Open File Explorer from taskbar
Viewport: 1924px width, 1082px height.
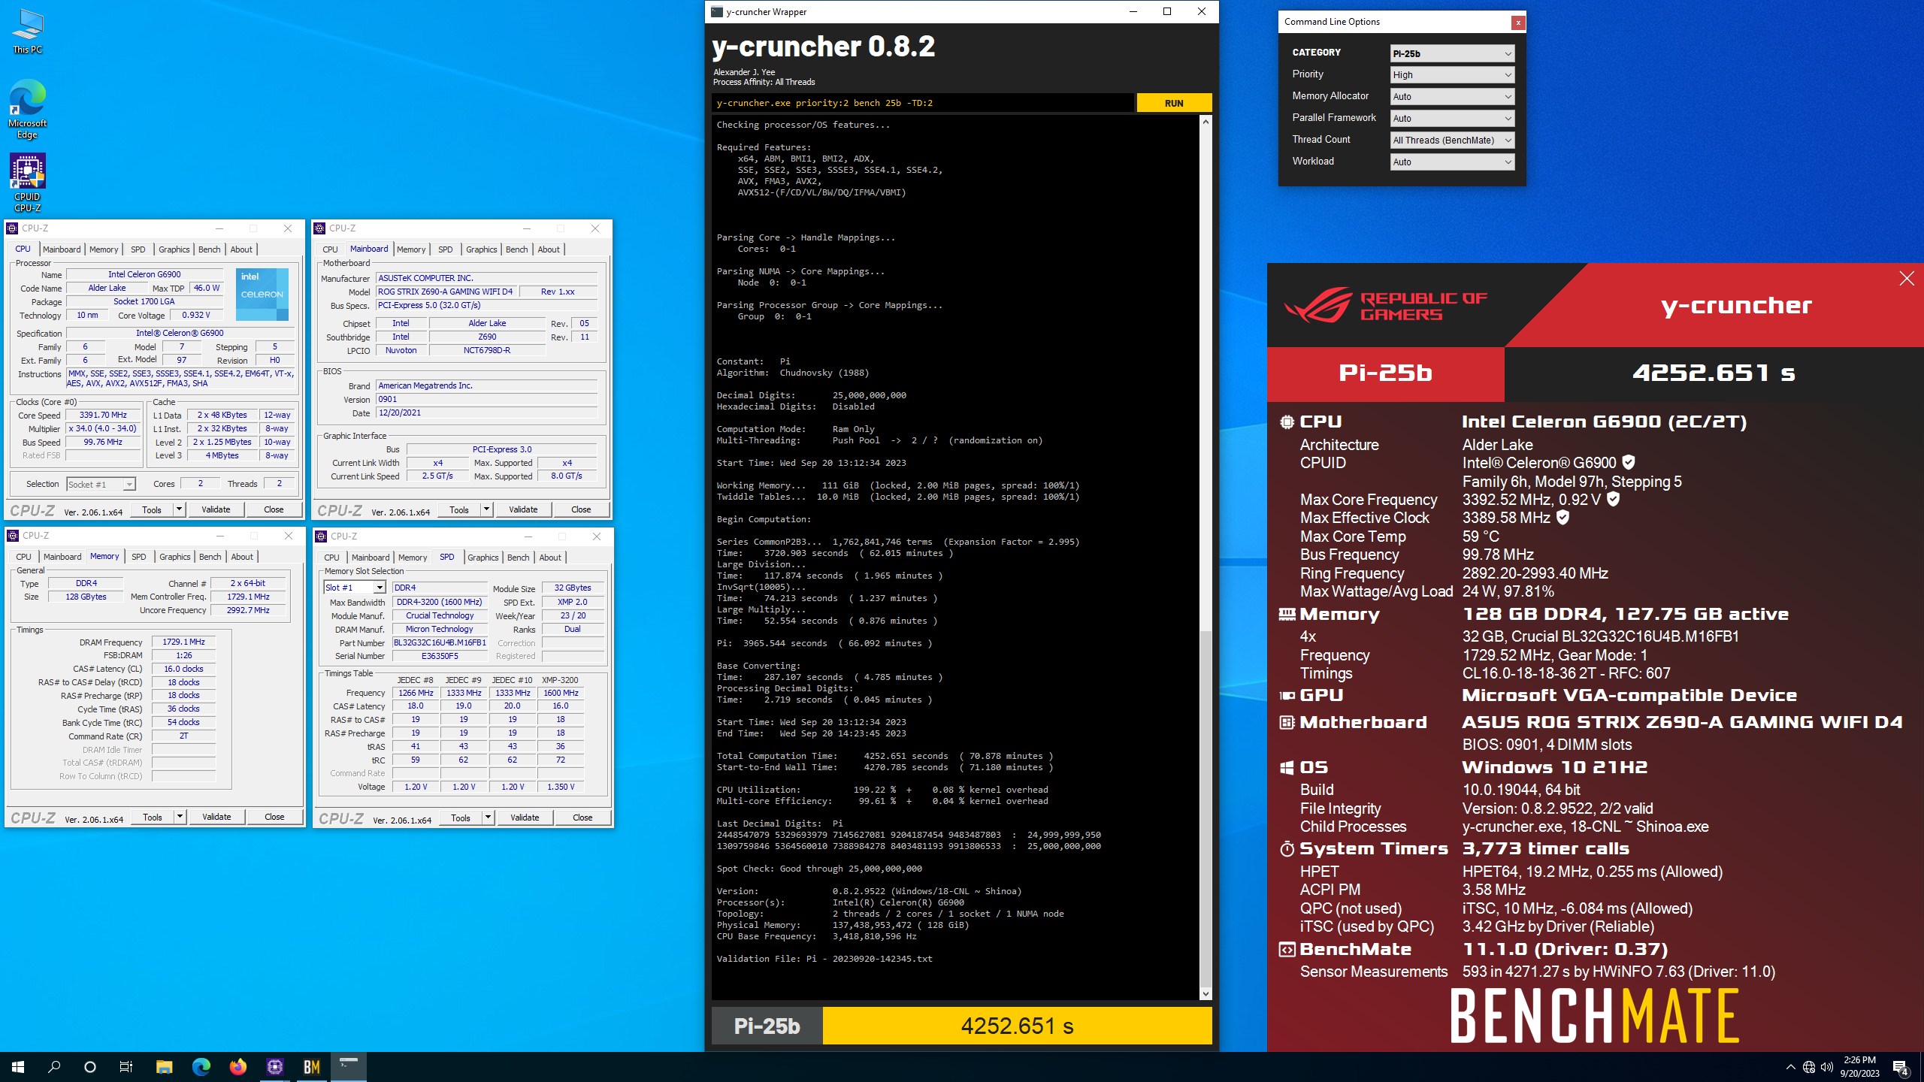tap(164, 1067)
